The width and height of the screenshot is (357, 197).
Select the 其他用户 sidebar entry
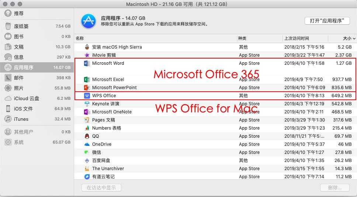coord(37,132)
